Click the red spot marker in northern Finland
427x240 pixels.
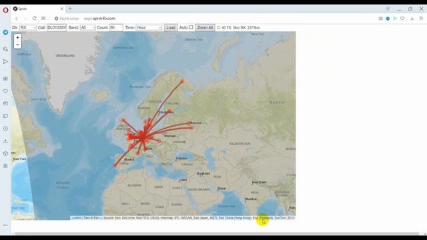pyautogui.click(x=182, y=81)
